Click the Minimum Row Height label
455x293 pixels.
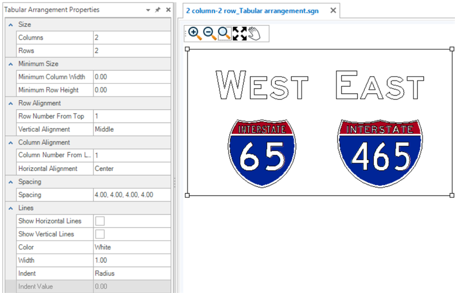click(x=48, y=90)
